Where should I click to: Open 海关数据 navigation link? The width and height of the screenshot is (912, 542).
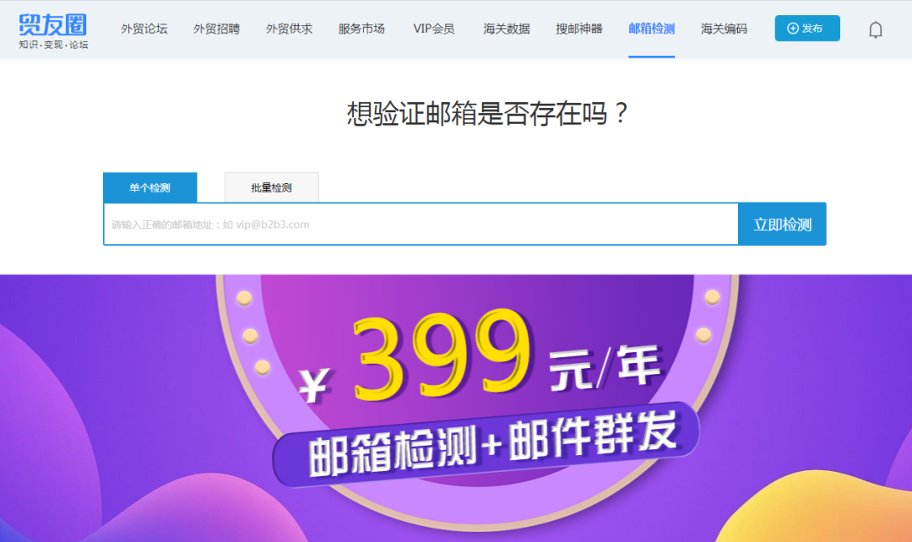pyautogui.click(x=507, y=29)
